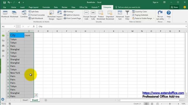This screenshot has height=105, width=188.
Task: Click Re-run last utility icon
Action: [160, 15]
